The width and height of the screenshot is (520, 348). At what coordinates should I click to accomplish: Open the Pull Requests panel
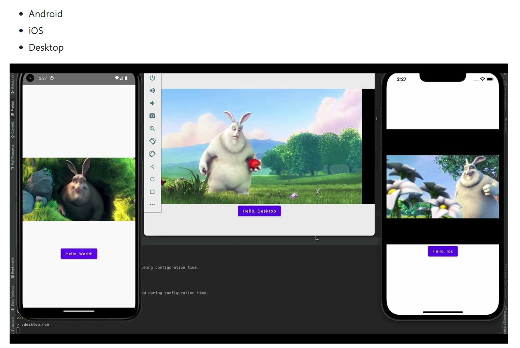[12, 156]
